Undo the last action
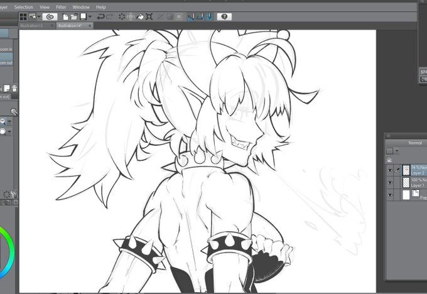 click(100, 17)
